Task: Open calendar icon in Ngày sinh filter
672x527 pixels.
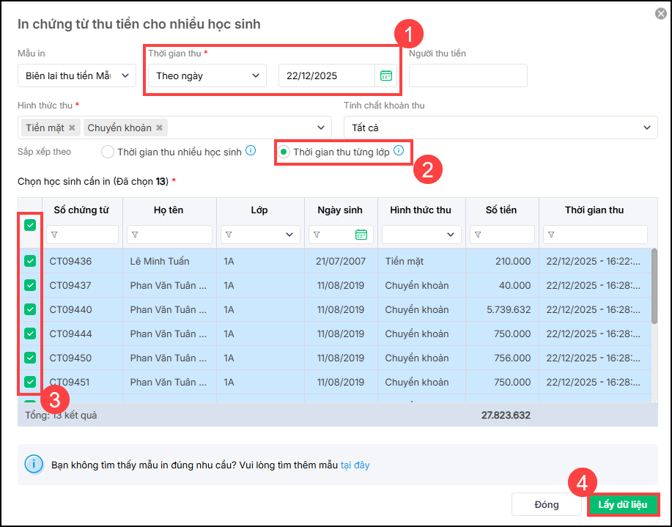Action: pos(361,235)
